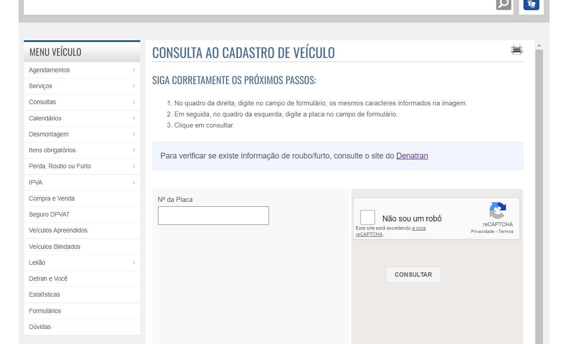Open the sign language accessibility icon
This screenshot has height=344, width=581.
tap(531, 4)
